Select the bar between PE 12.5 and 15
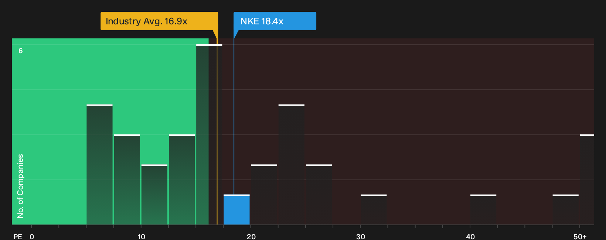 [182, 180]
